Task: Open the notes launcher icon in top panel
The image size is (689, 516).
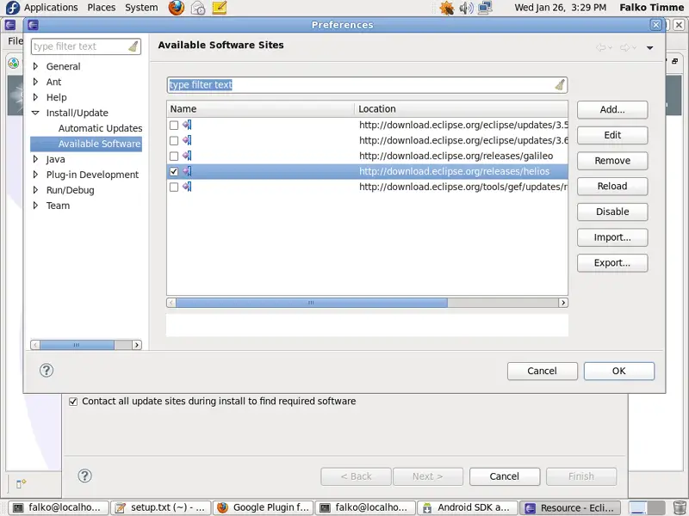Action: coord(220,8)
